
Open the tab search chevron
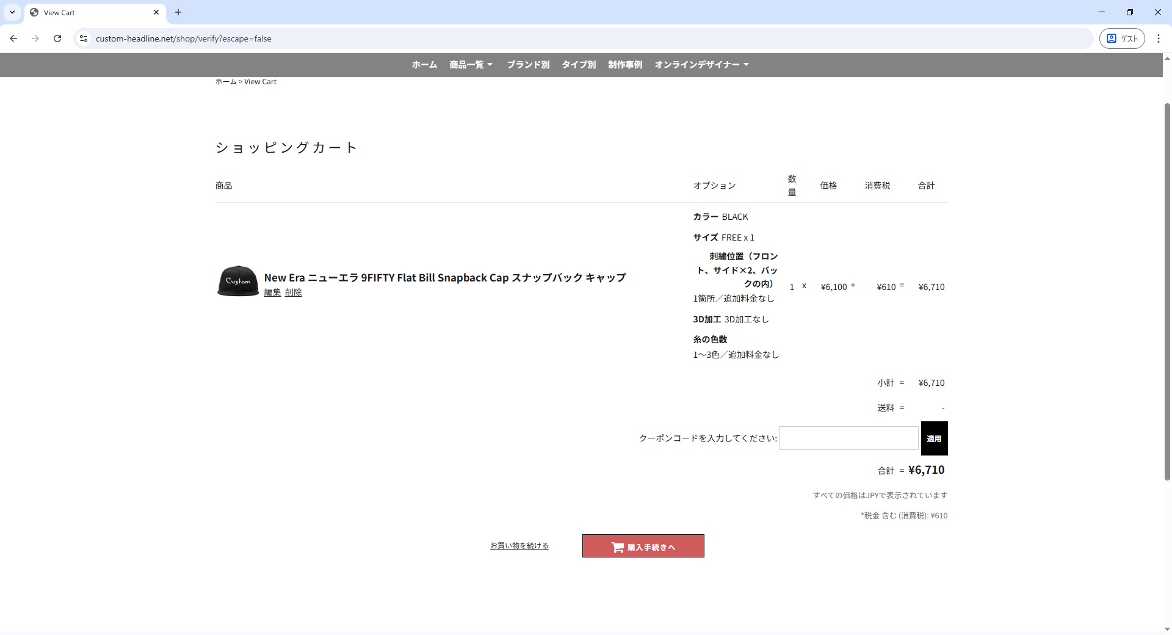tap(12, 12)
